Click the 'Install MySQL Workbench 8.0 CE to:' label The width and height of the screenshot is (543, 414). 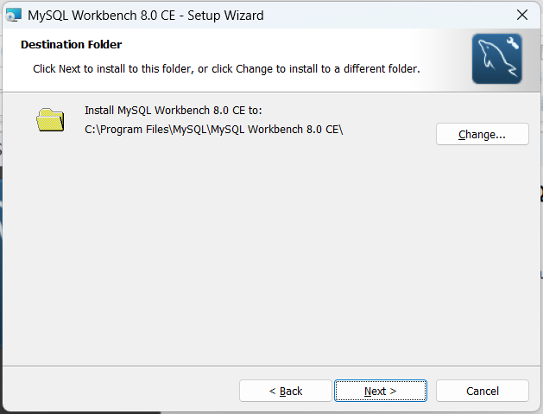click(174, 111)
